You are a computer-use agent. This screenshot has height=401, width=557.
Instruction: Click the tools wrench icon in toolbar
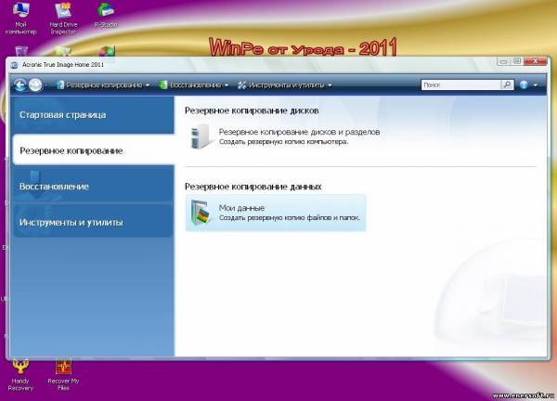[242, 84]
